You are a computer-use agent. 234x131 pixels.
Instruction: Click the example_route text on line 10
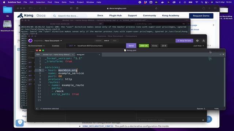click(73, 85)
